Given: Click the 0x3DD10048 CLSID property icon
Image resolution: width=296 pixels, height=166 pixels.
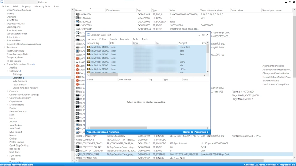Looking at the screenshot, I should pyautogui.click(x=77, y=29).
